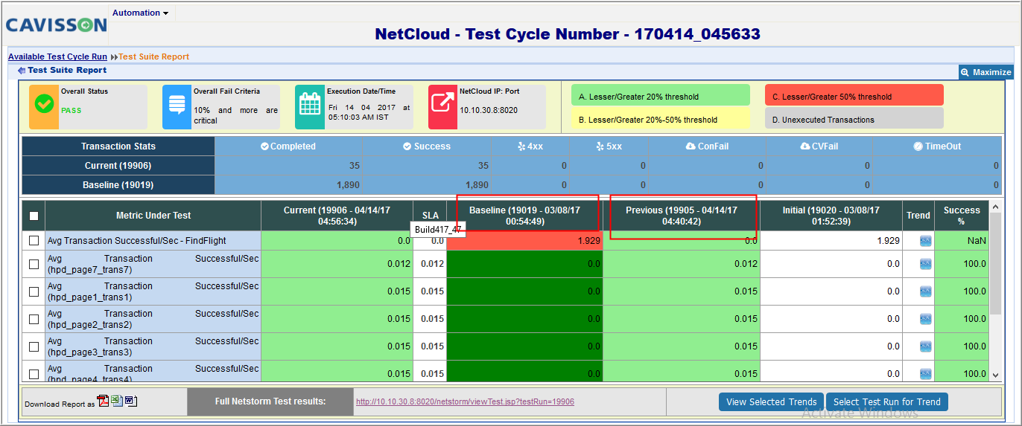
Task: Click the green Overall Status checkmark icon
Action: click(44, 105)
